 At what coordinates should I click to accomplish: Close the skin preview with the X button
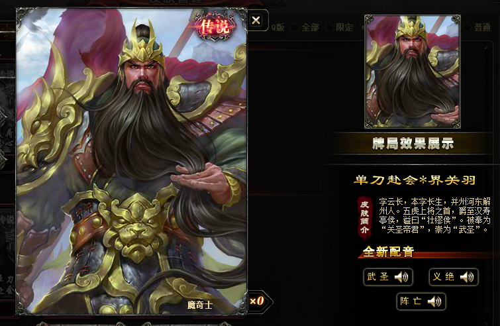tap(256, 21)
